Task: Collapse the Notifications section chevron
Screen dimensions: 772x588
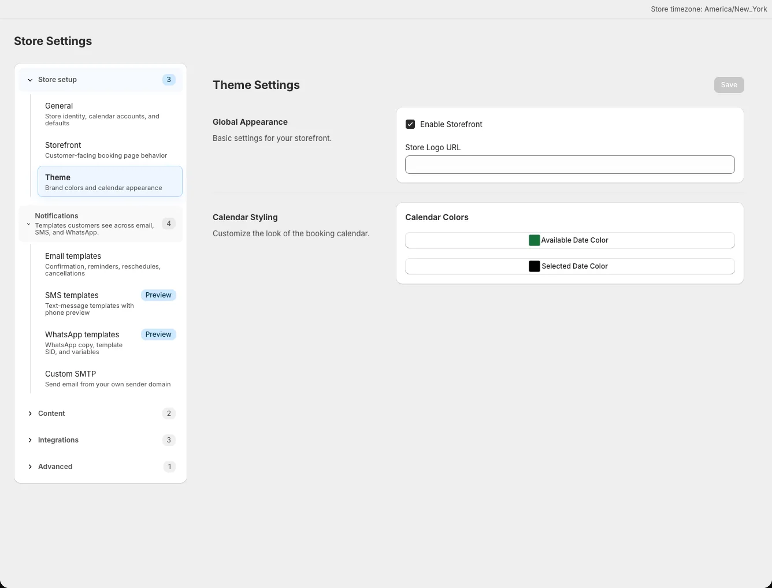Action: click(28, 224)
